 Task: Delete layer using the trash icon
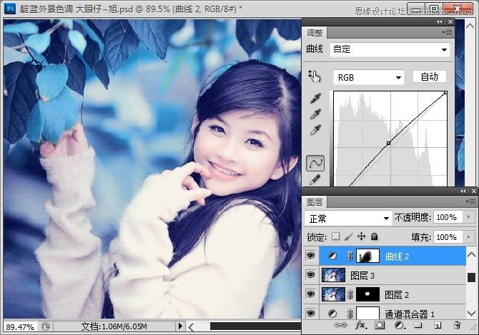(x=456, y=325)
